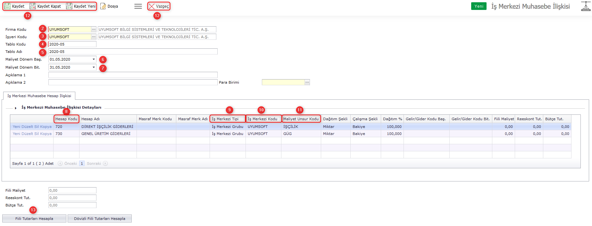Screen dimensions: 592x226
Task: Open the İşyeri Kodu lookup ellipsis button
Action: (x=94, y=37)
